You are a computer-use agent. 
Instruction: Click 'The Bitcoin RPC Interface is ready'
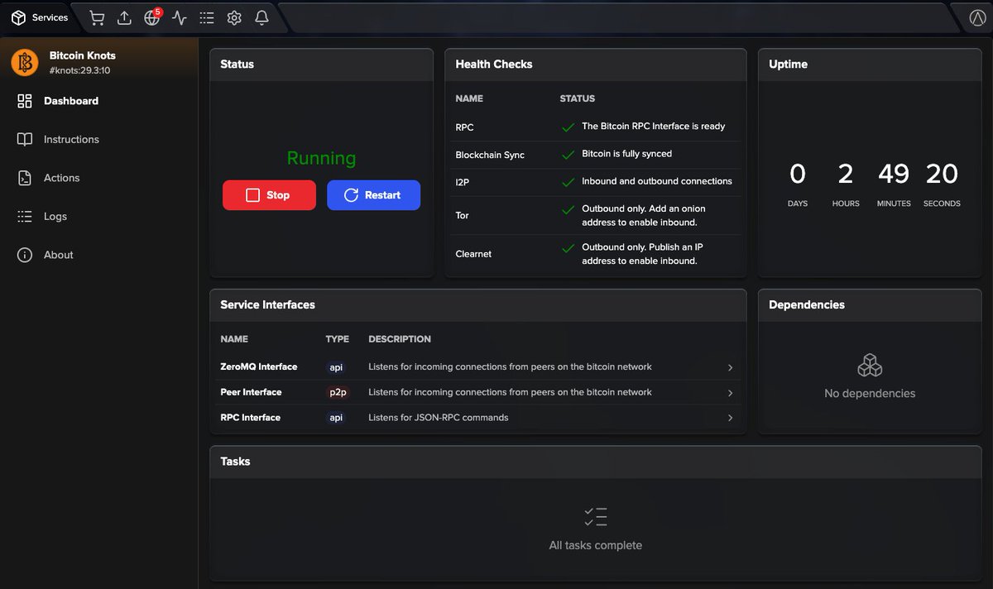653,127
